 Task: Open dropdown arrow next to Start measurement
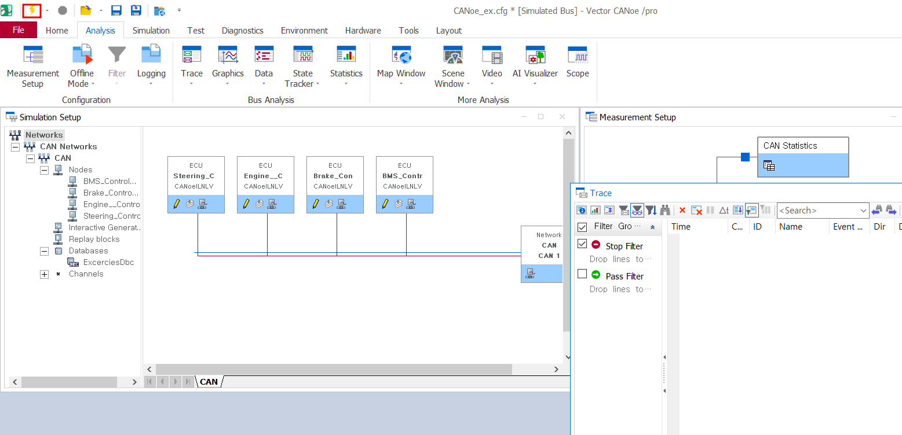[46, 10]
